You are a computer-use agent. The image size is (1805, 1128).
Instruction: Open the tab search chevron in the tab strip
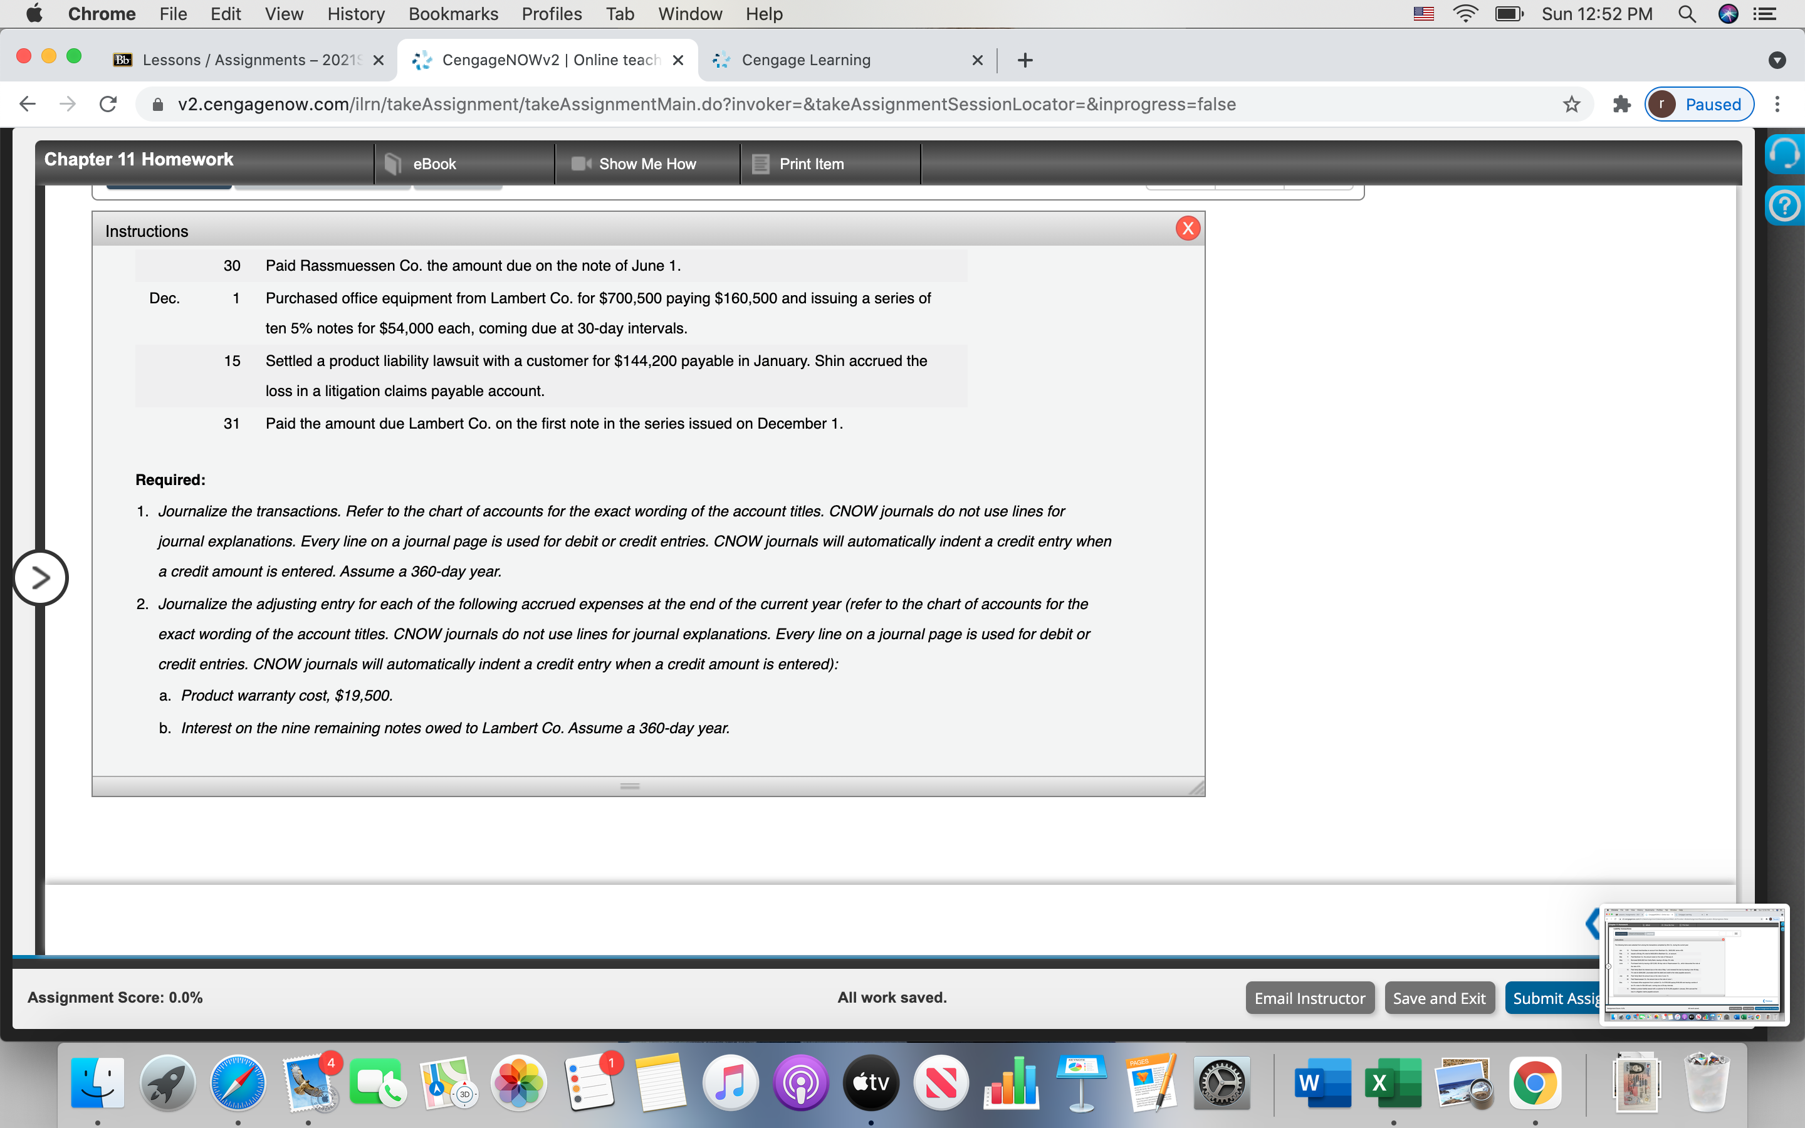click(1777, 60)
